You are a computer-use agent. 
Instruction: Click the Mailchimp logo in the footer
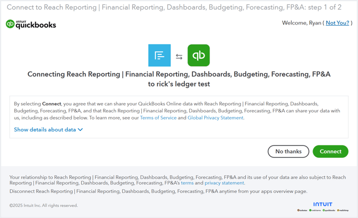(344, 211)
